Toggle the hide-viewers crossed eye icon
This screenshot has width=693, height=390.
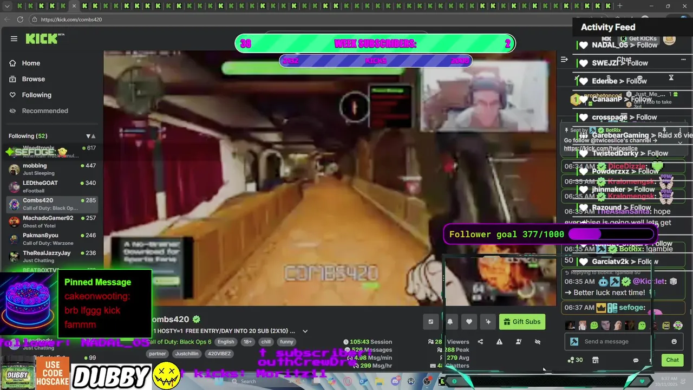point(538,342)
